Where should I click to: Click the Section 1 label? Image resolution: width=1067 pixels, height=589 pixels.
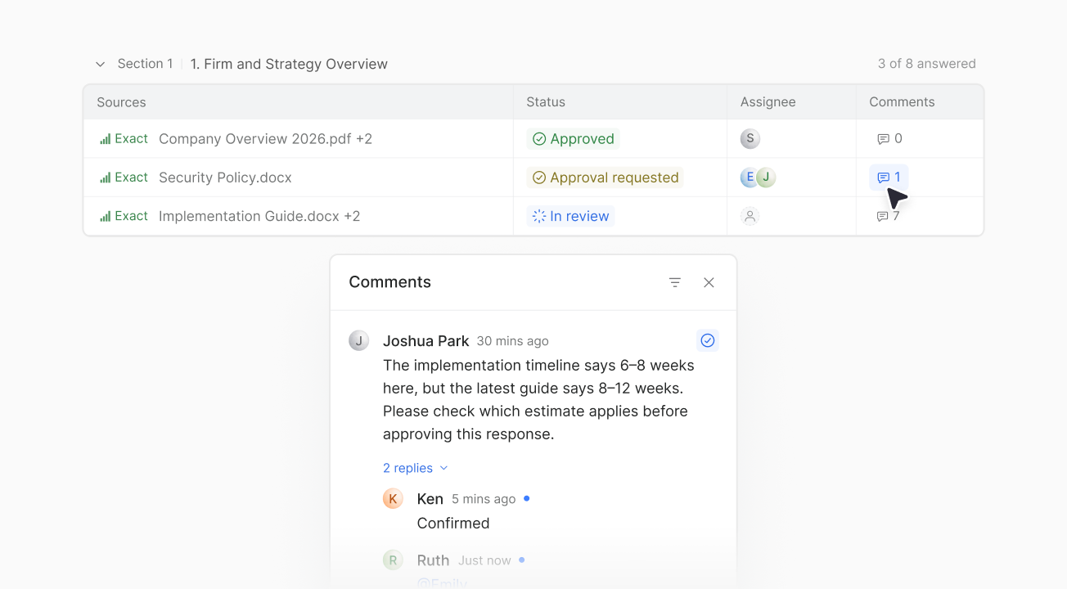[x=145, y=64]
